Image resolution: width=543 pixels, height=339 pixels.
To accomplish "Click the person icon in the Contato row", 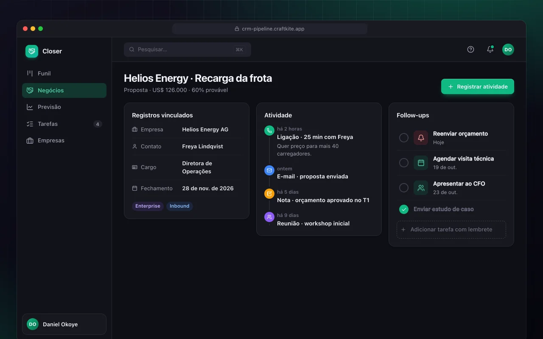I will (x=135, y=147).
